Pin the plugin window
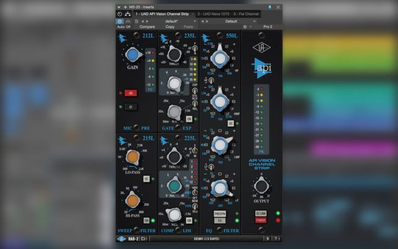398x249 pixels. 270,7
